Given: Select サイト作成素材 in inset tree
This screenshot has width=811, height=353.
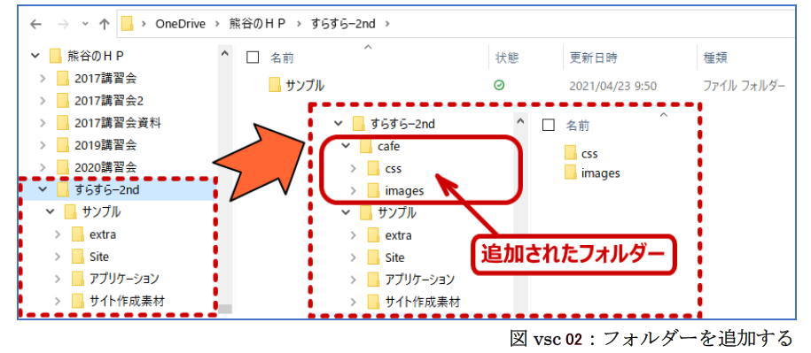Looking at the screenshot, I should 423,302.
